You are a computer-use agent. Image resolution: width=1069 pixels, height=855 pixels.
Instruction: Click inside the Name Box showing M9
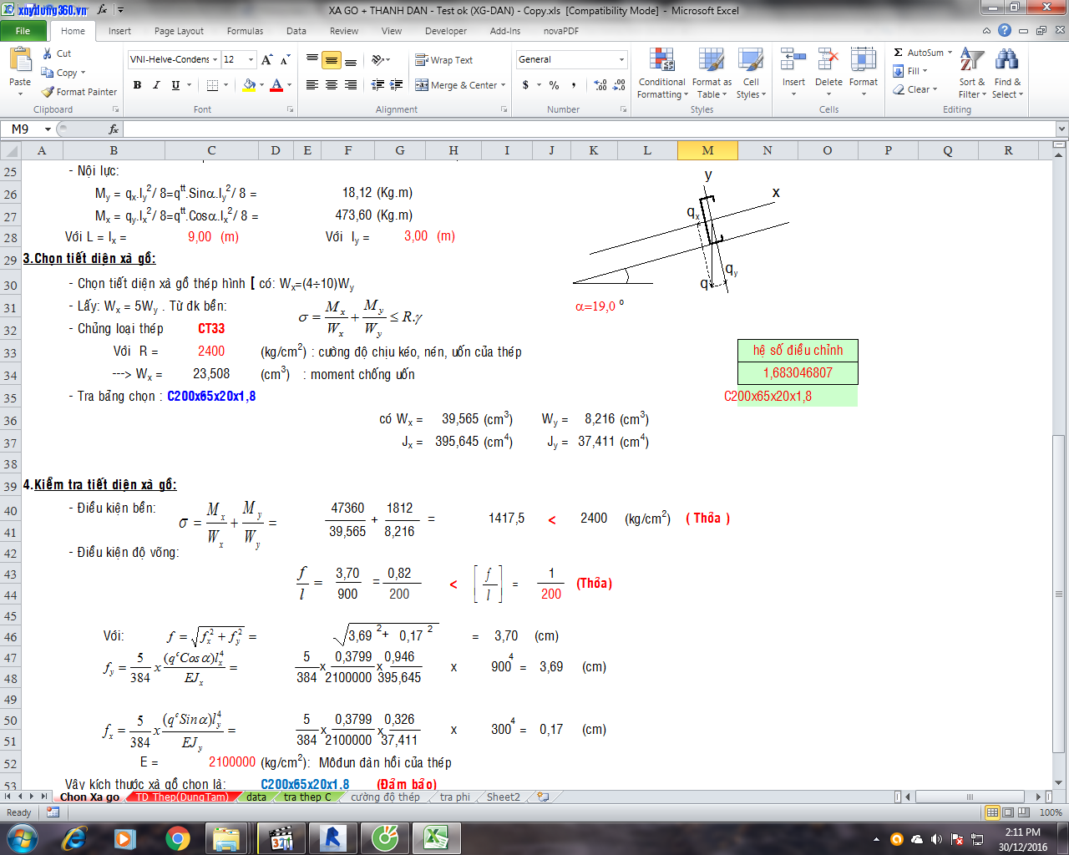coord(25,129)
